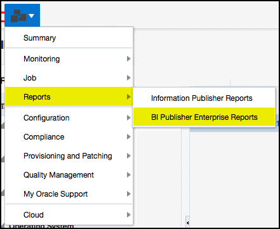This screenshot has width=280, height=229.
Task: Expand the Cloud submenu arrow
Action: [x=128, y=215]
